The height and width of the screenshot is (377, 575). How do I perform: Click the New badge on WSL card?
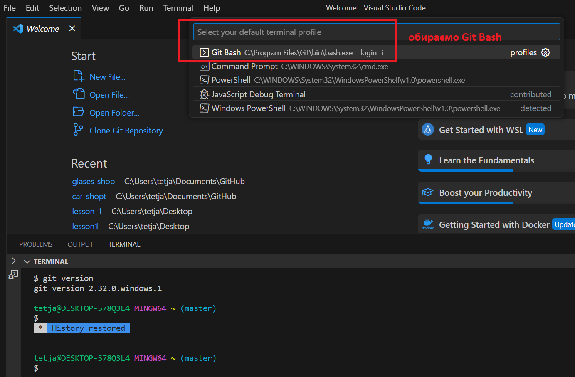tap(535, 130)
